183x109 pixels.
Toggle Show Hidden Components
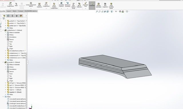[x=54, y=6]
